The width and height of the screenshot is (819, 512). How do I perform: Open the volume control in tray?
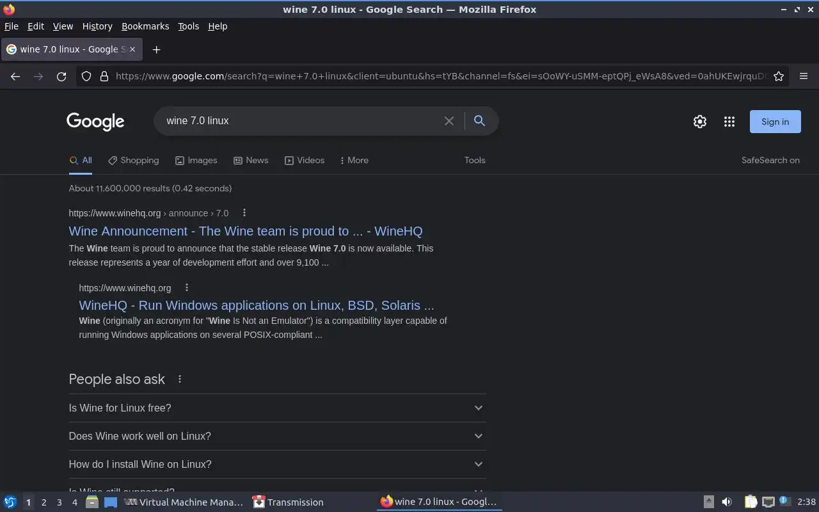click(727, 502)
